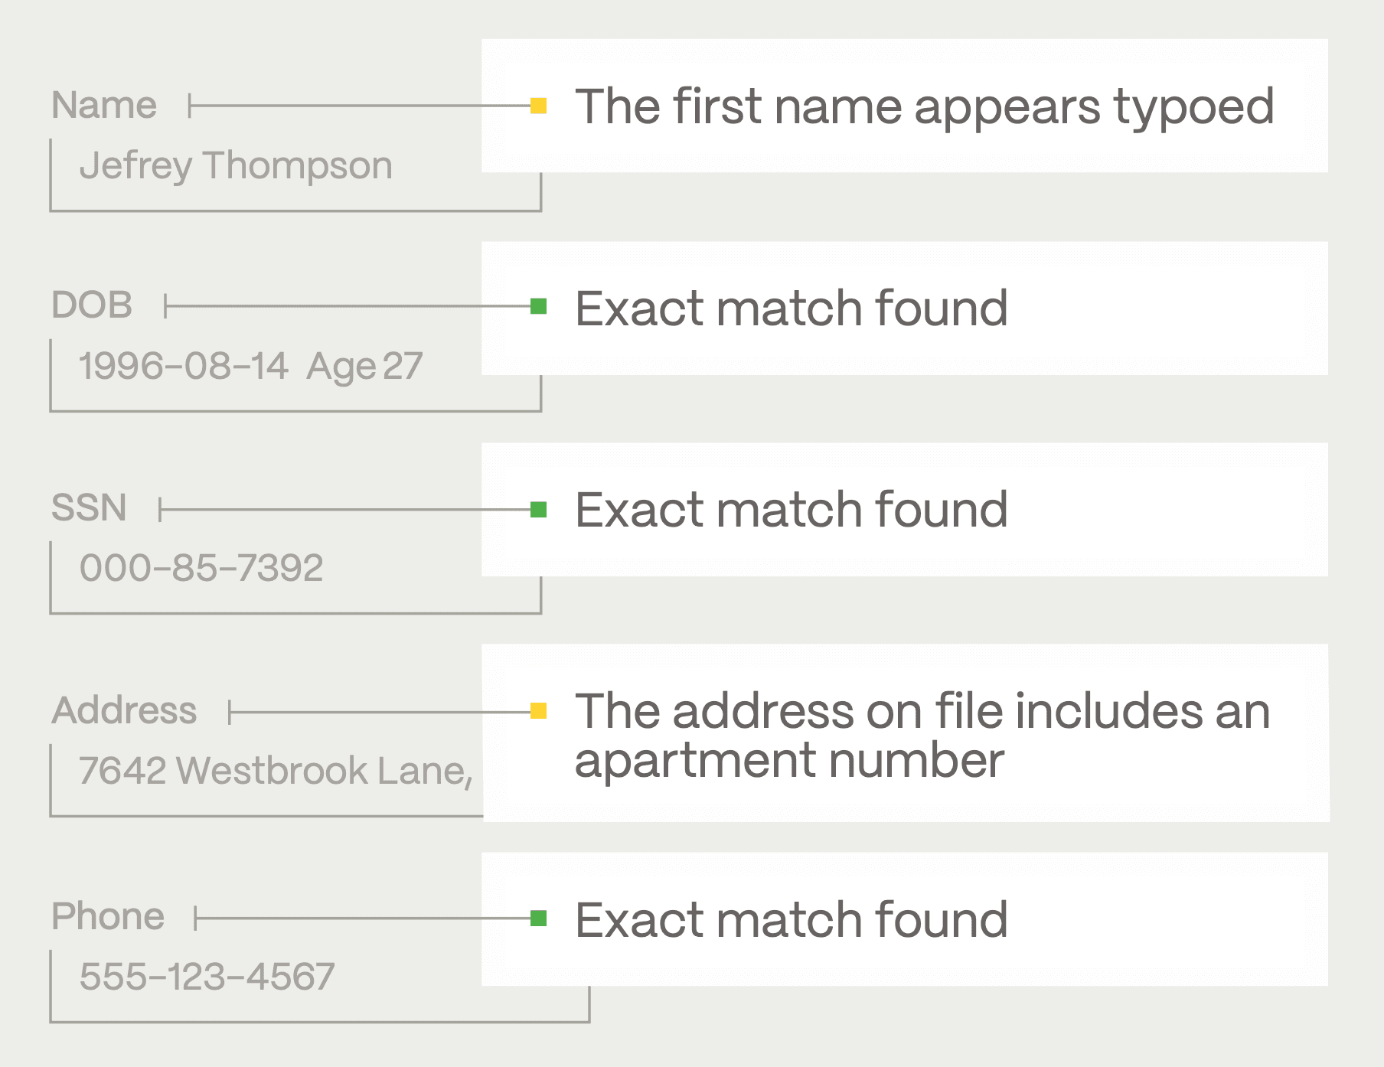The image size is (1384, 1067).
Task: Click the SSN field label
Action: (89, 508)
